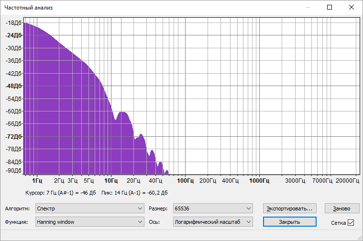Click the 100Гц frequency axis label
Image resolution: width=363 pixels, height=241 pixels.
click(x=185, y=181)
